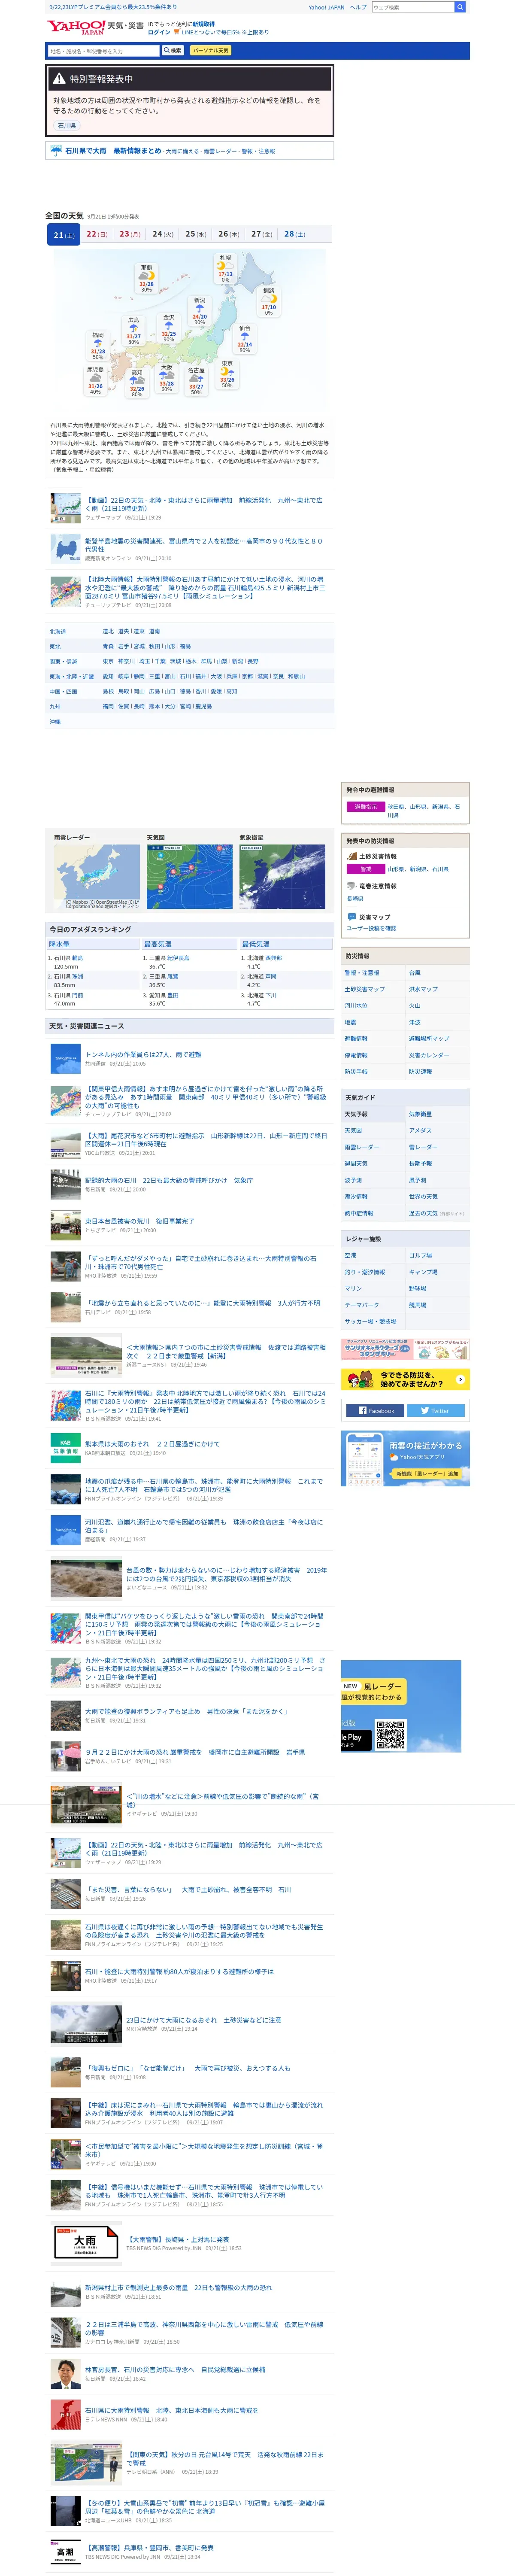Click the 今できる防災を yellow banner arrow
515x2576 pixels.
(460, 1379)
